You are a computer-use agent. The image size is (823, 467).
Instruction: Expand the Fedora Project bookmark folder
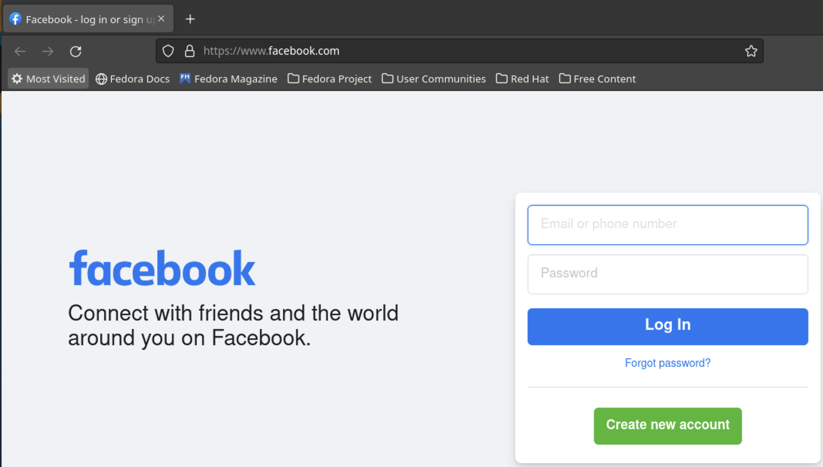pos(330,79)
